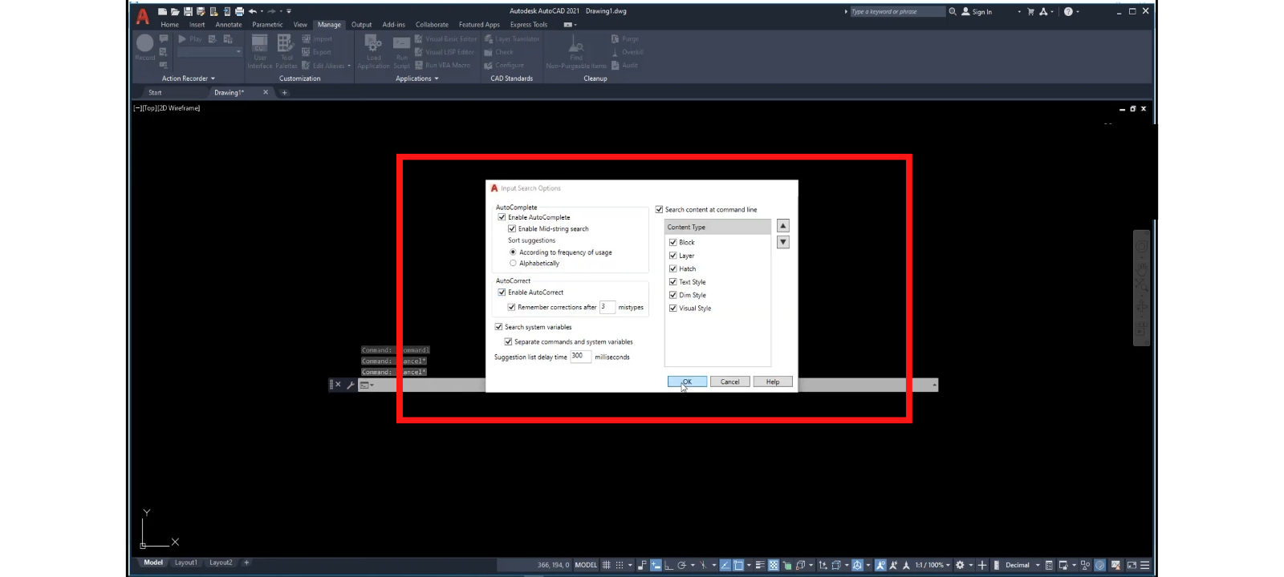Click the AutoCAD application menu logo
This screenshot has width=1284, height=577.
coord(143,16)
